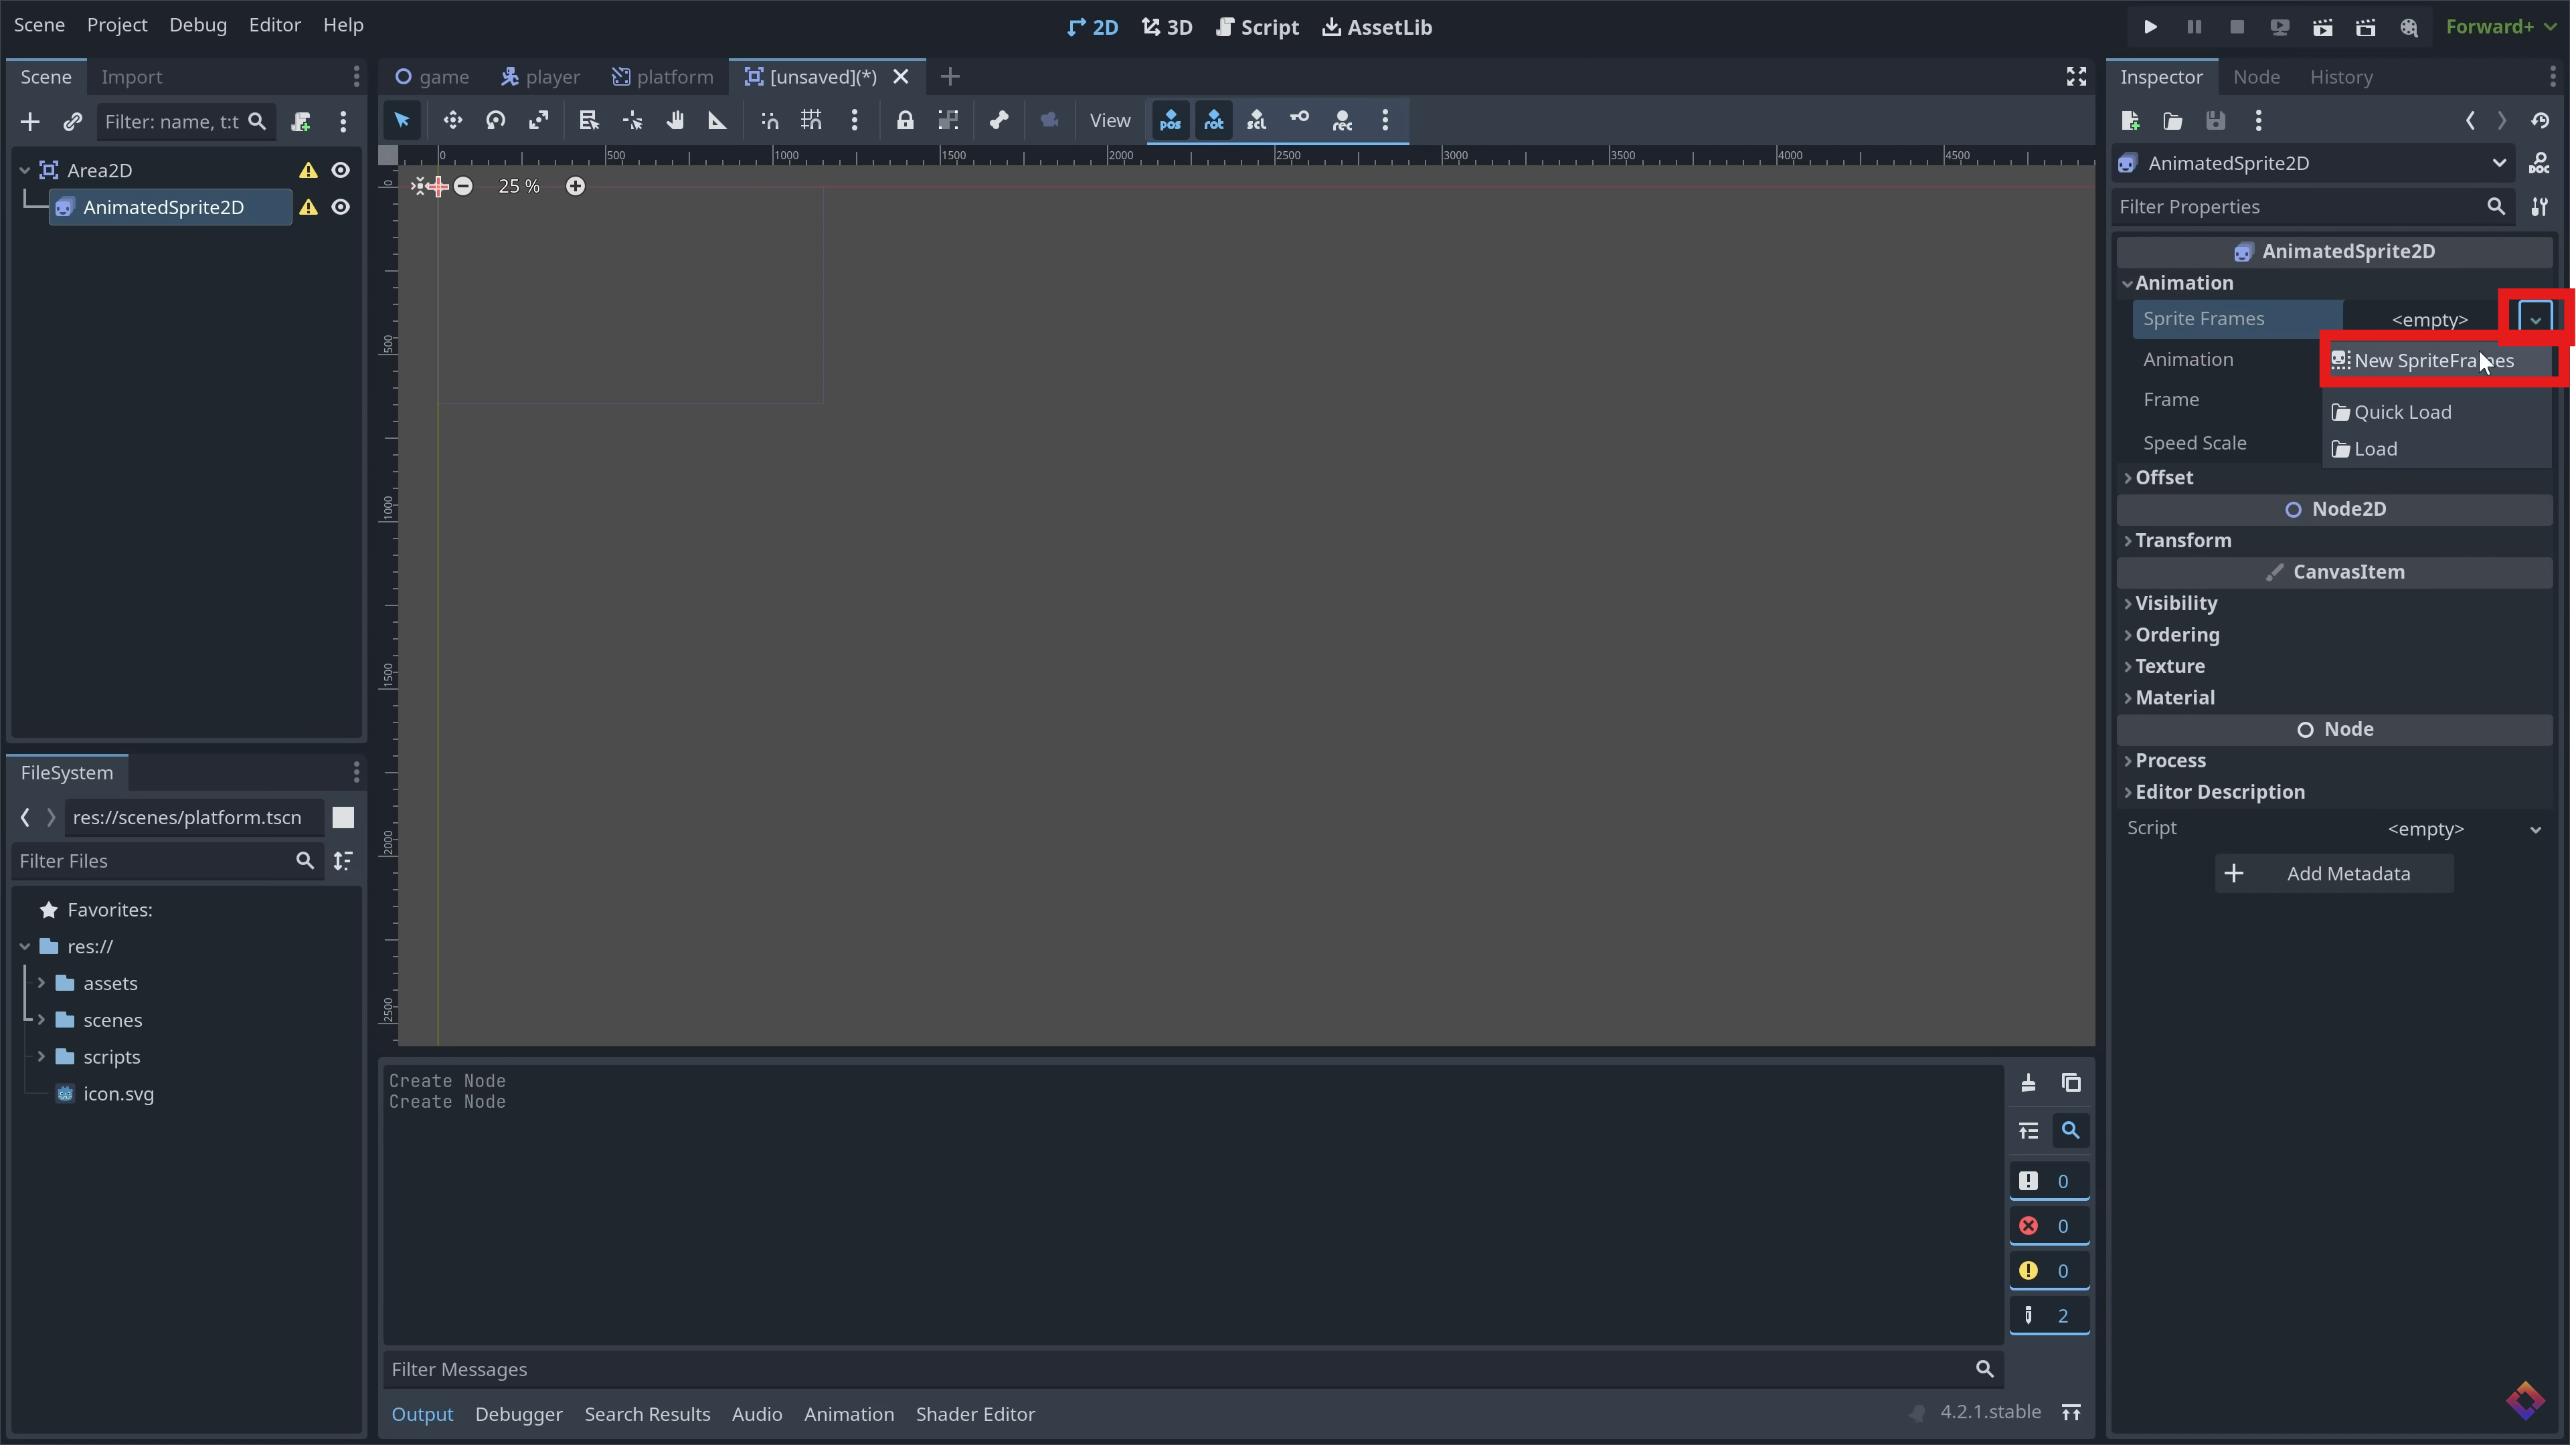The width and height of the screenshot is (2576, 1445).
Task: Select the Ruler Mode tool
Action: tap(717, 121)
